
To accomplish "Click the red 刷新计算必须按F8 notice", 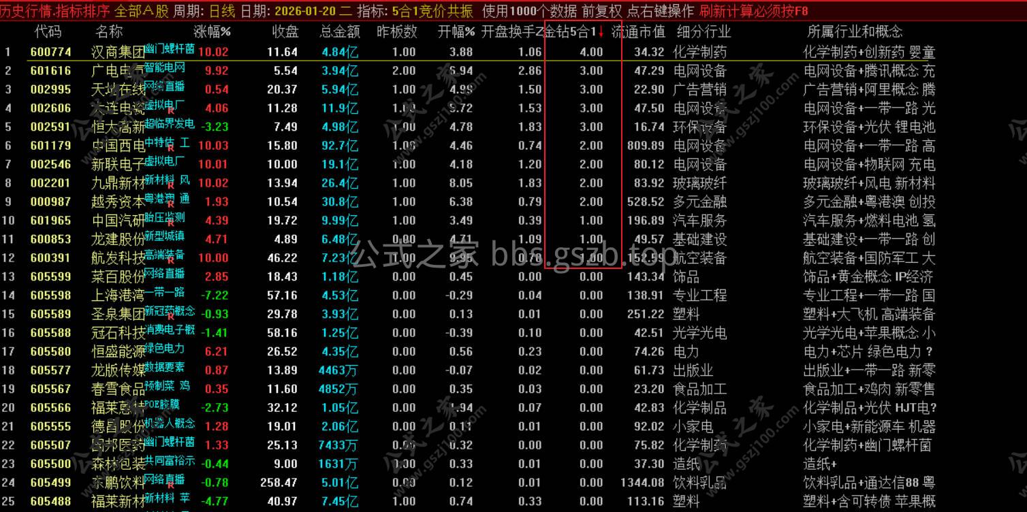I will click(754, 11).
